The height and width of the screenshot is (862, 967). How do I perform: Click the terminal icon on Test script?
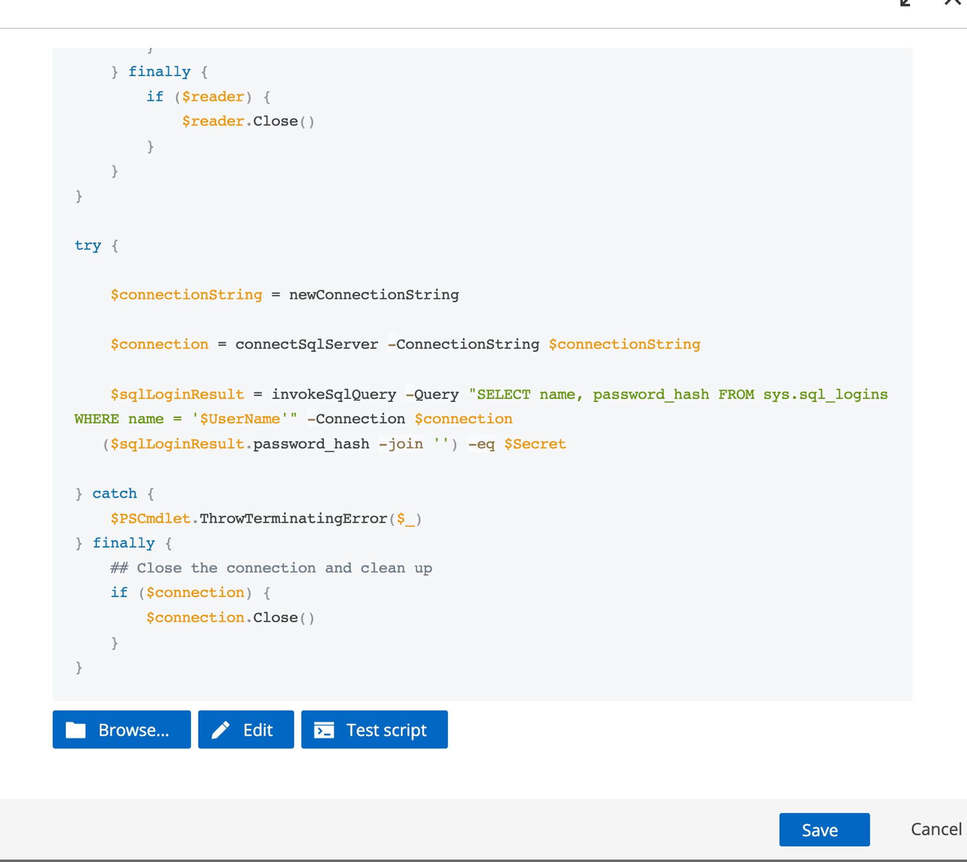[x=324, y=730]
